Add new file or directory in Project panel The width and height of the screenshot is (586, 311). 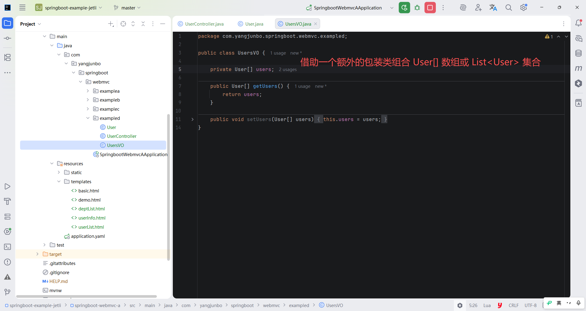111,24
